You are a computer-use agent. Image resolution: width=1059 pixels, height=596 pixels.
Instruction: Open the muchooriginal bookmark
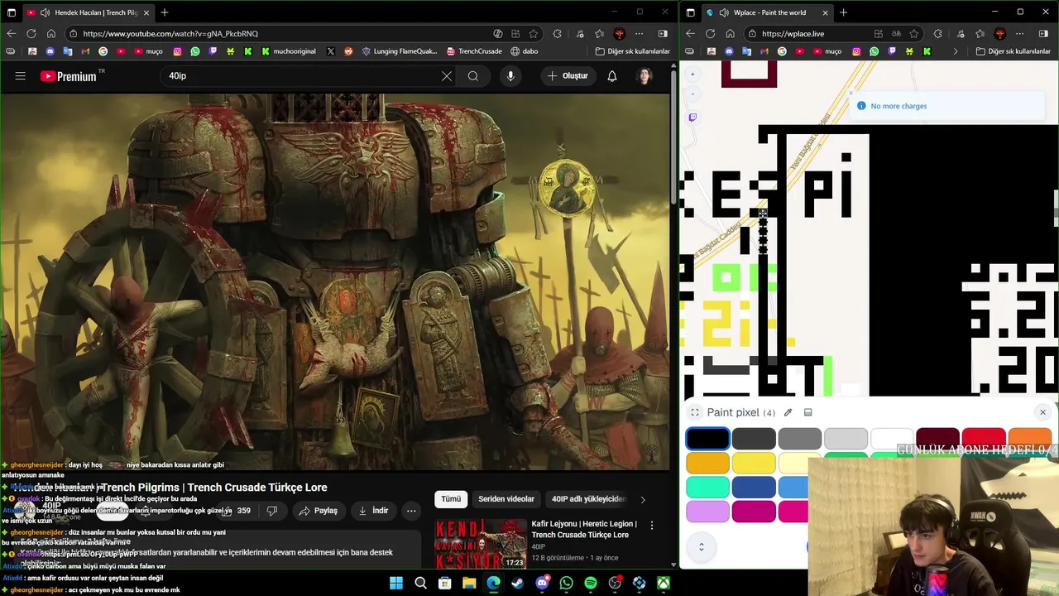tap(289, 51)
